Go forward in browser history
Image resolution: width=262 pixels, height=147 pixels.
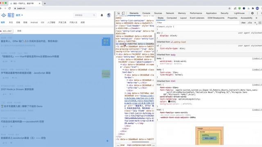(x=5, y=8)
